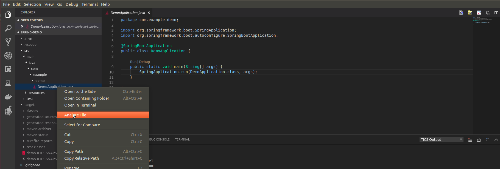This screenshot has width=500, height=169.
Task: Open the Source Control view icon
Action: 8,42
